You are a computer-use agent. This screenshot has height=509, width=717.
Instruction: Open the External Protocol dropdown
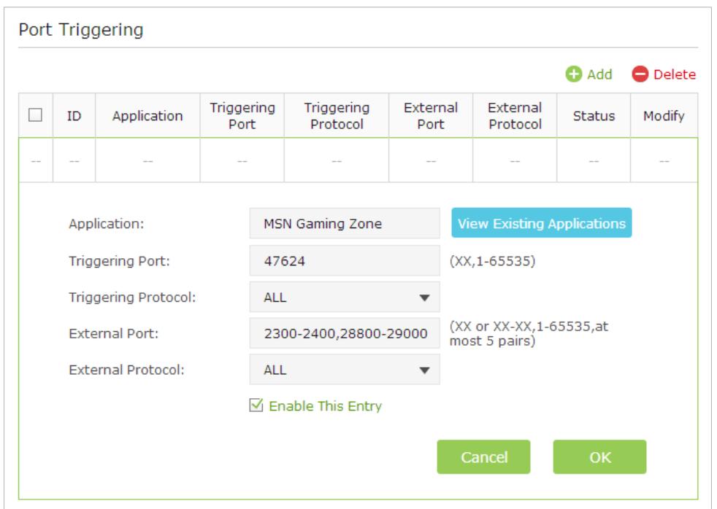[345, 370]
